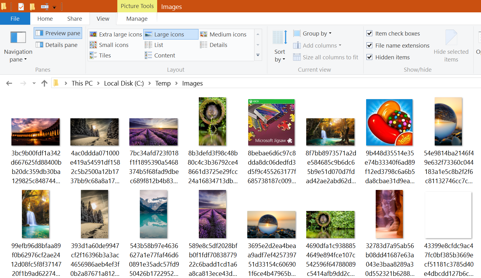Switch to Content layout
Screen dimensions: 481x278
tap(160, 55)
